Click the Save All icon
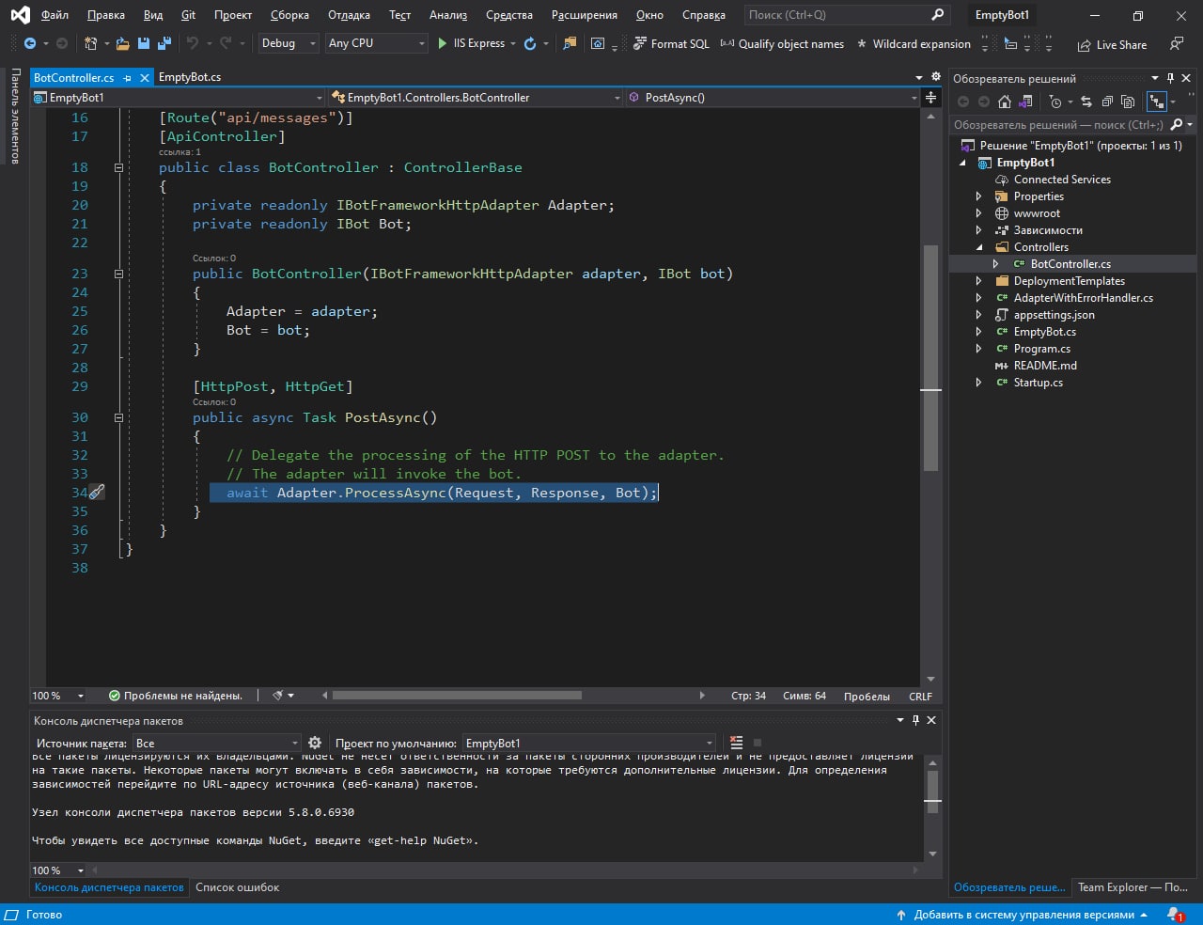This screenshot has height=925, width=1203. coord(164,43)
